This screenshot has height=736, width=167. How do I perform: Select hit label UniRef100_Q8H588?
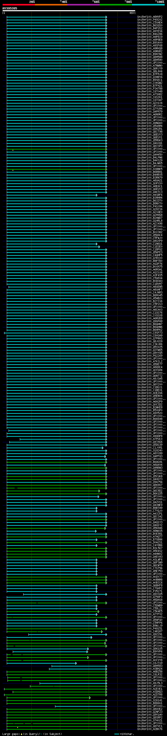coord(150,57)
